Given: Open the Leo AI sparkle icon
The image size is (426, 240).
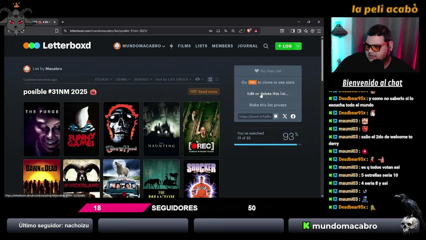Looking at the screenshot, I should 306,31.
